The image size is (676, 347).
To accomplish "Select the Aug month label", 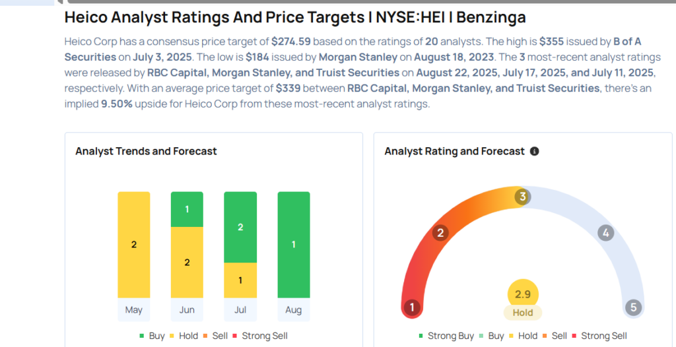I will 294,309.
